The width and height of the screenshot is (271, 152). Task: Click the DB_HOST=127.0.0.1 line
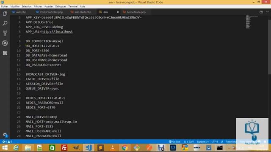point(42,46)
